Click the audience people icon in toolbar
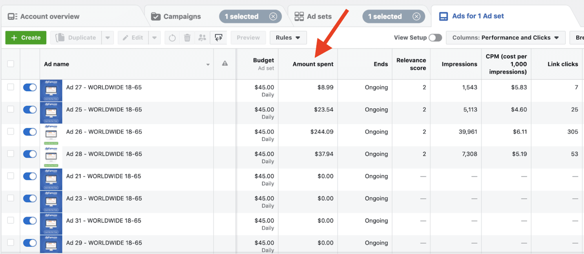 202,38
